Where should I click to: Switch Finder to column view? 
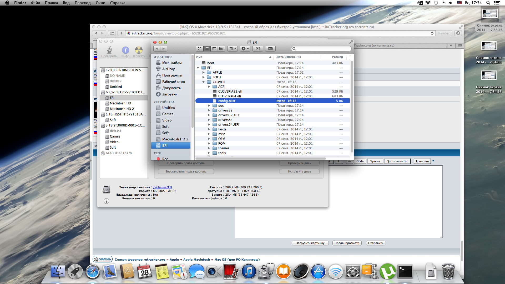214,49
